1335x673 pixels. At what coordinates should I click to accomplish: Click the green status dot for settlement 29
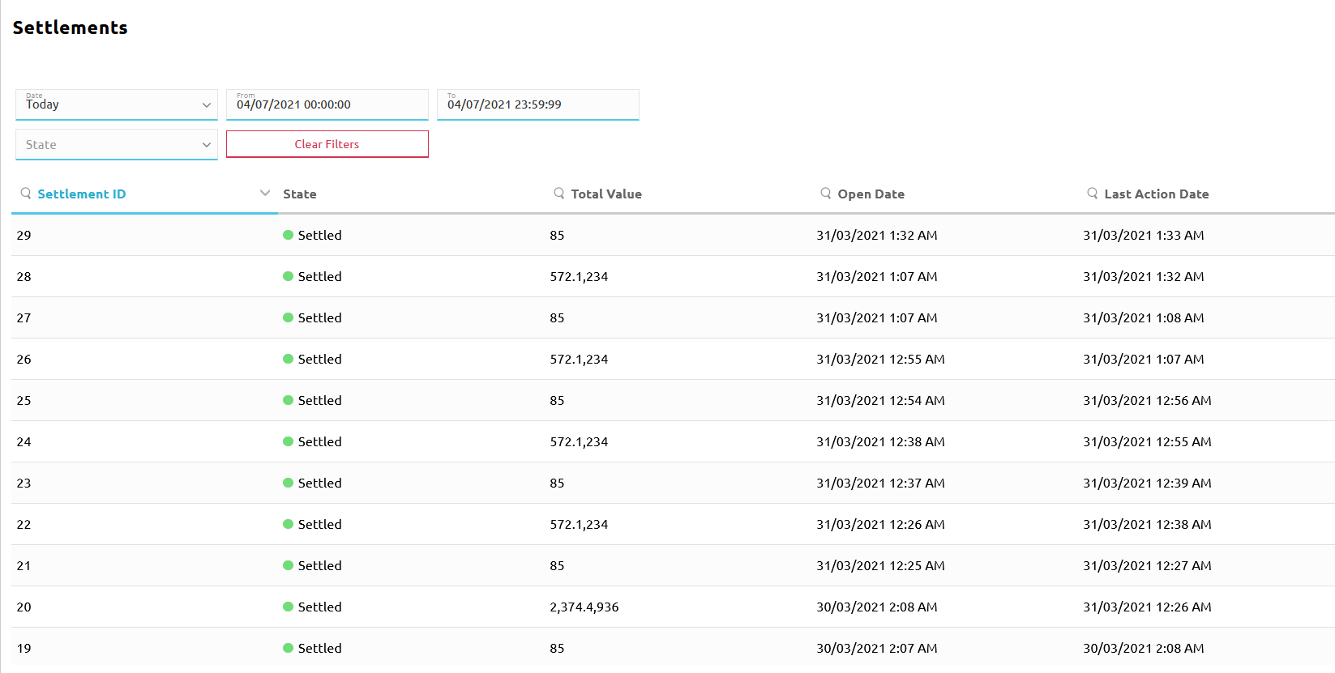coord(288,236)
